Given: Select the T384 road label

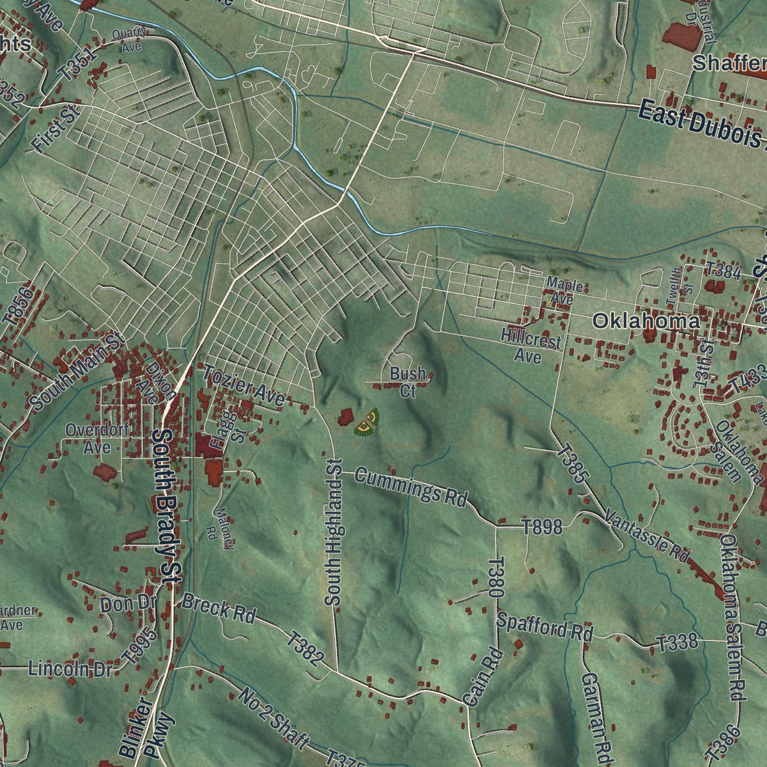Looking at the screenshot, I should (x=723, y=271).
